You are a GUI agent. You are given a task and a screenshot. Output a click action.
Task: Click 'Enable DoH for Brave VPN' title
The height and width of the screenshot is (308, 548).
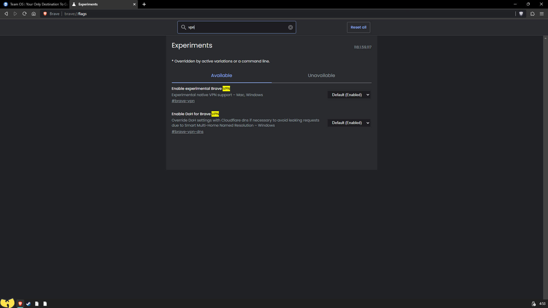click(195, 114)
